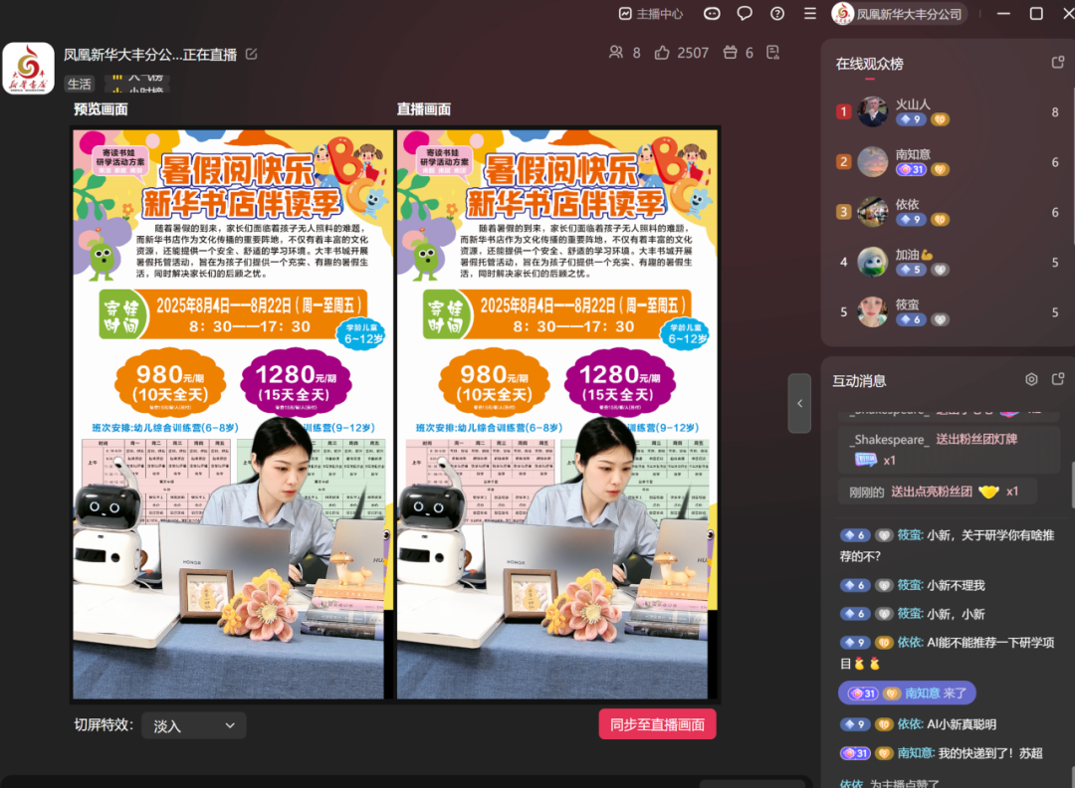Click the ellipsis more-options icon in title bar

tap(713, 14)
